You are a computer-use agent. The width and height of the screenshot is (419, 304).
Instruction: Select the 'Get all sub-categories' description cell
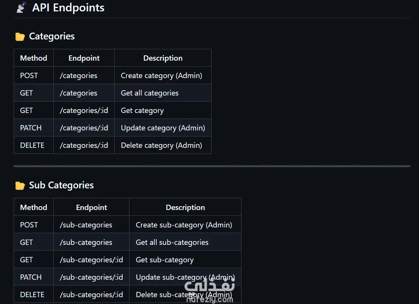(172, 242)
